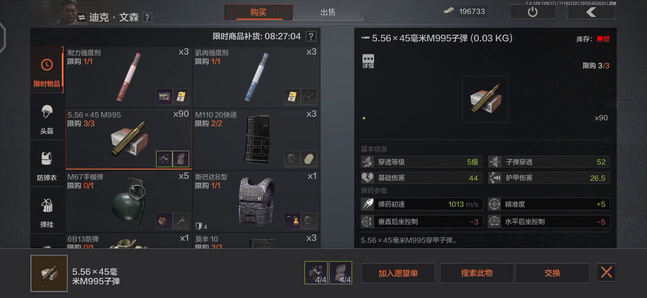Go back using the arrow icon
This screenshot has height=298, width=647.
(591, 12)
